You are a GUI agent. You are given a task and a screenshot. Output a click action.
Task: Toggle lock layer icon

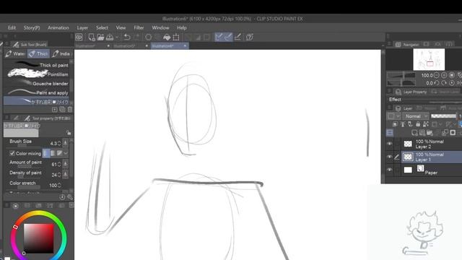pos(418,124)
